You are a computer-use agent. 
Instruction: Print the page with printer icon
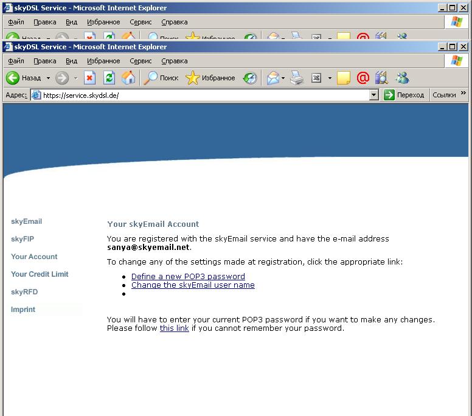click(x=297, y=78)
